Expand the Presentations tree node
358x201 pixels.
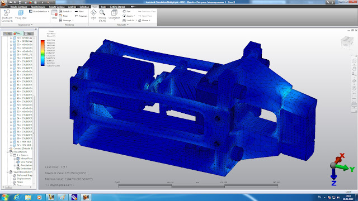tap(7, 152)
